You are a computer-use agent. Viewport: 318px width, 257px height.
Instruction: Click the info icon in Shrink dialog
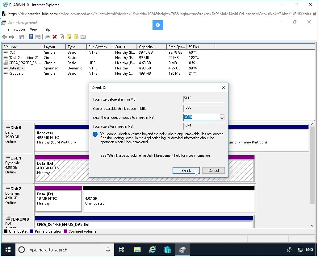[x=95, y=134]
